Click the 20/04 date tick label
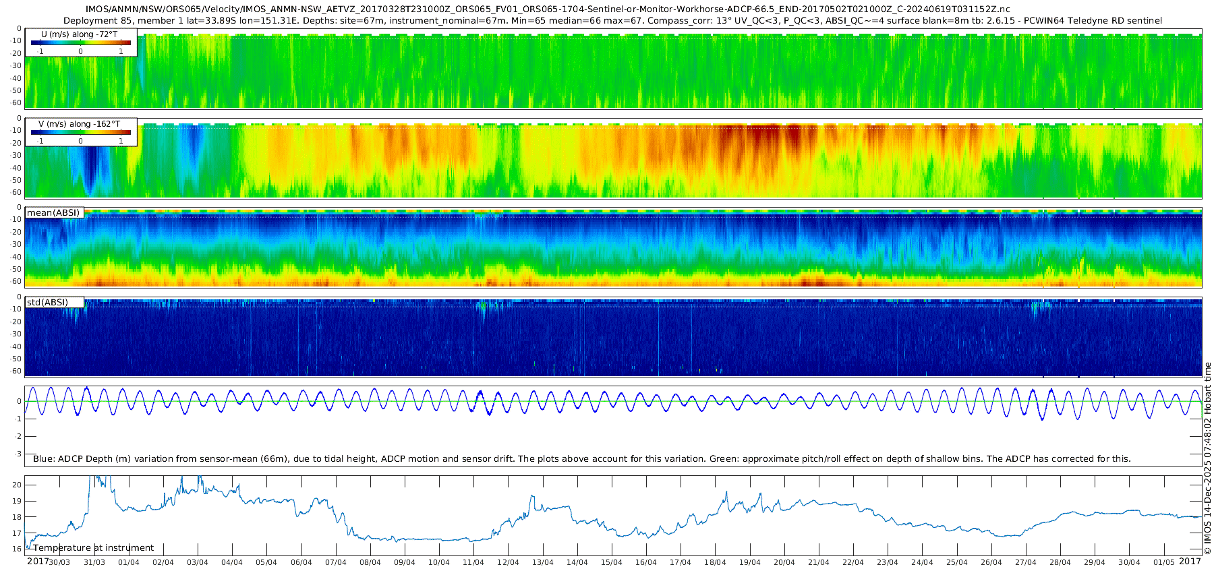Screen dimensions: 1214x573 tap(784, 563)
